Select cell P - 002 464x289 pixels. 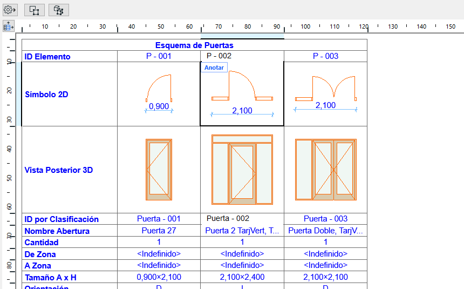pyautogui.click(x=242, y=56)
